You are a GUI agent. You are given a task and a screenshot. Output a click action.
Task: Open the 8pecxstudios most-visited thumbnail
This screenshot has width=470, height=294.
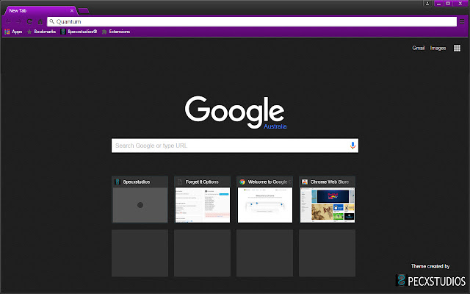(x=140, y=199)
